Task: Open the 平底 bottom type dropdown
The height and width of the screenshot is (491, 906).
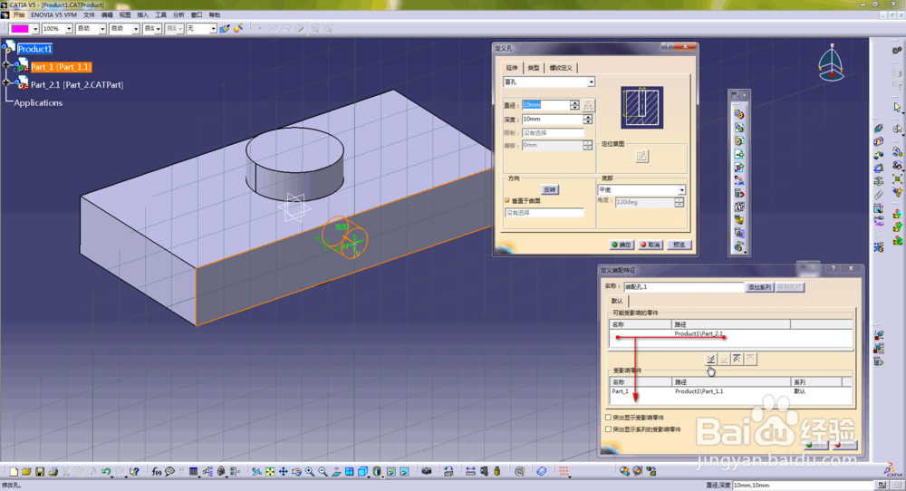Action: click(682, 190)
